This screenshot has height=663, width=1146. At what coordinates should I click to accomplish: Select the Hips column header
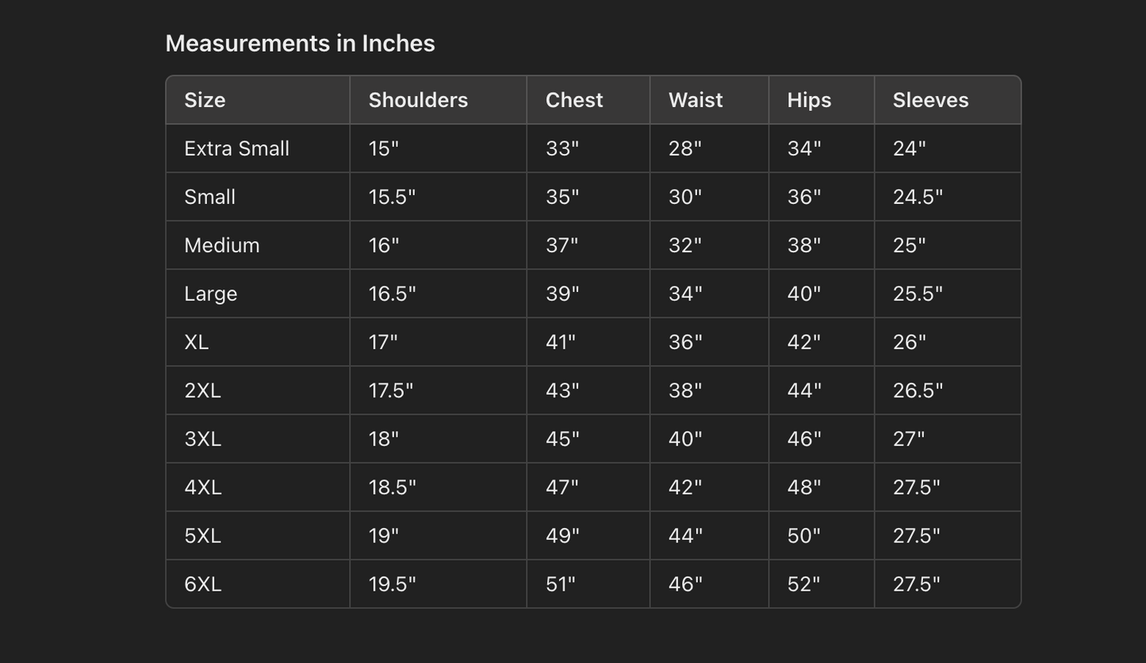pos(809,100)
